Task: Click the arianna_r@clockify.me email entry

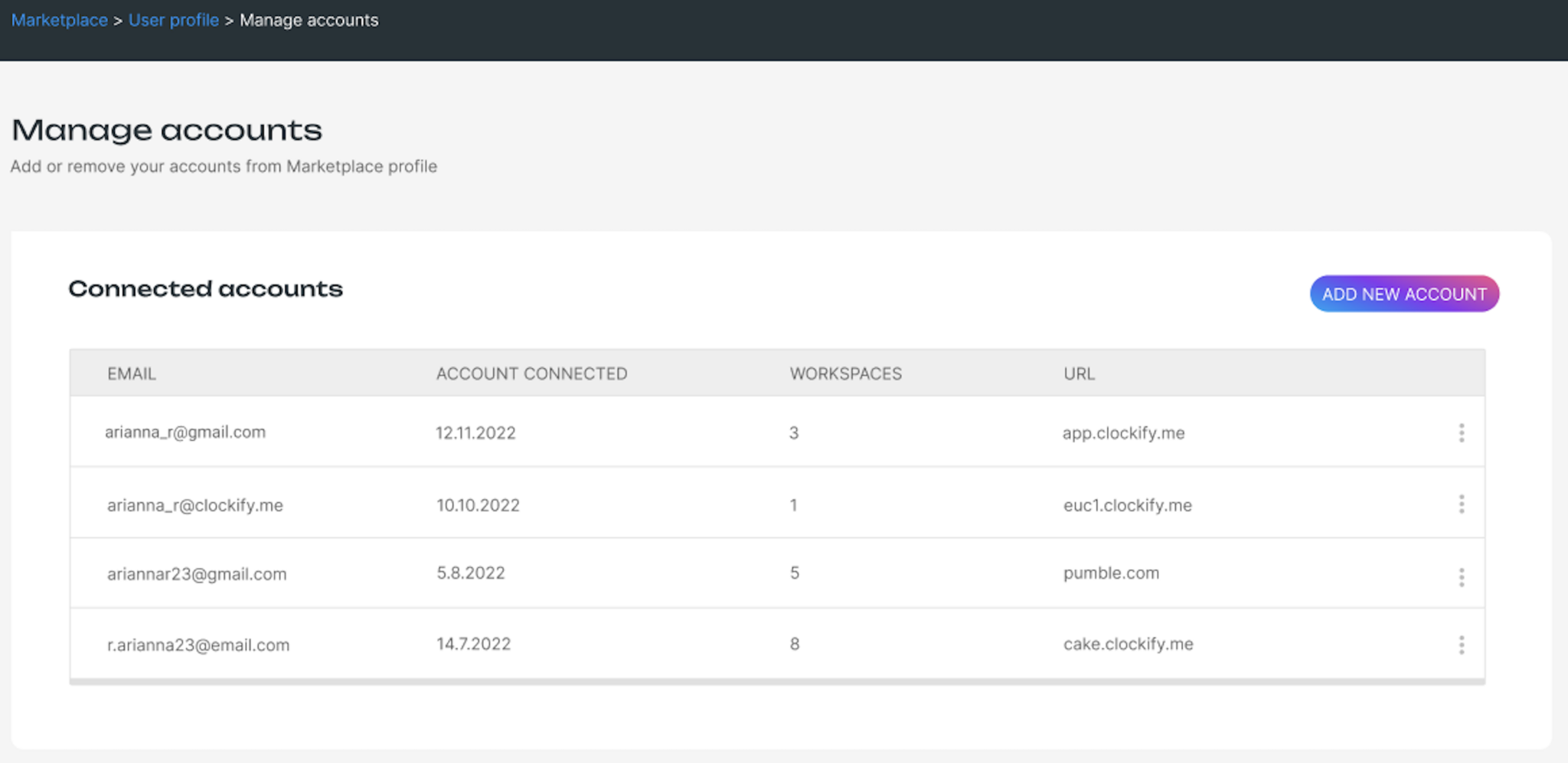Action: tap(194, 505)
